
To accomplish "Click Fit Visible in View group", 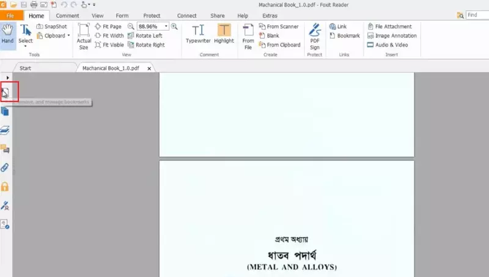I will (x=109, y=45).
